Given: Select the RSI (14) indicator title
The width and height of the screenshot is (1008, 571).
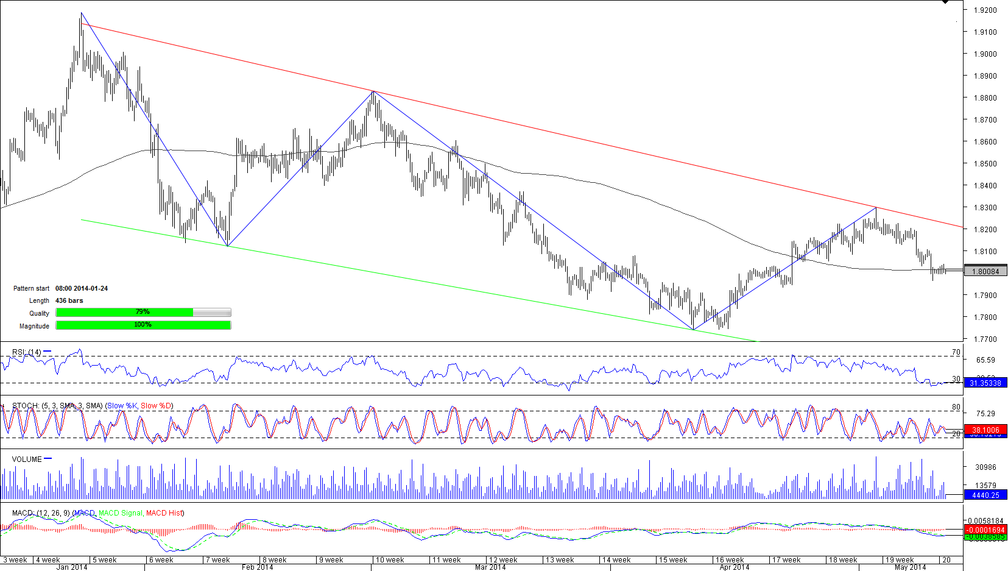Looking at the screenshot, I should point(27,352).
